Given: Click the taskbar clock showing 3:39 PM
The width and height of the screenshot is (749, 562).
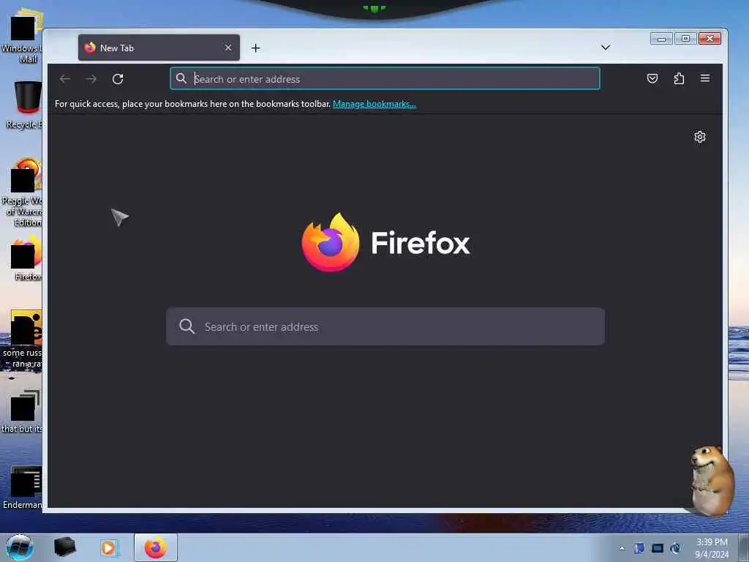Looking at the screenshot, I should coord(712,548).
